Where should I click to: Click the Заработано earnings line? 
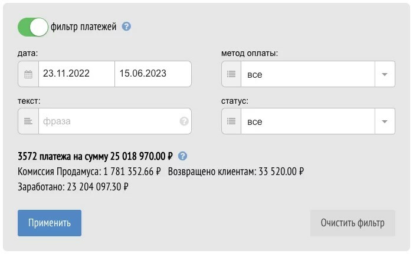pos(74,187)
